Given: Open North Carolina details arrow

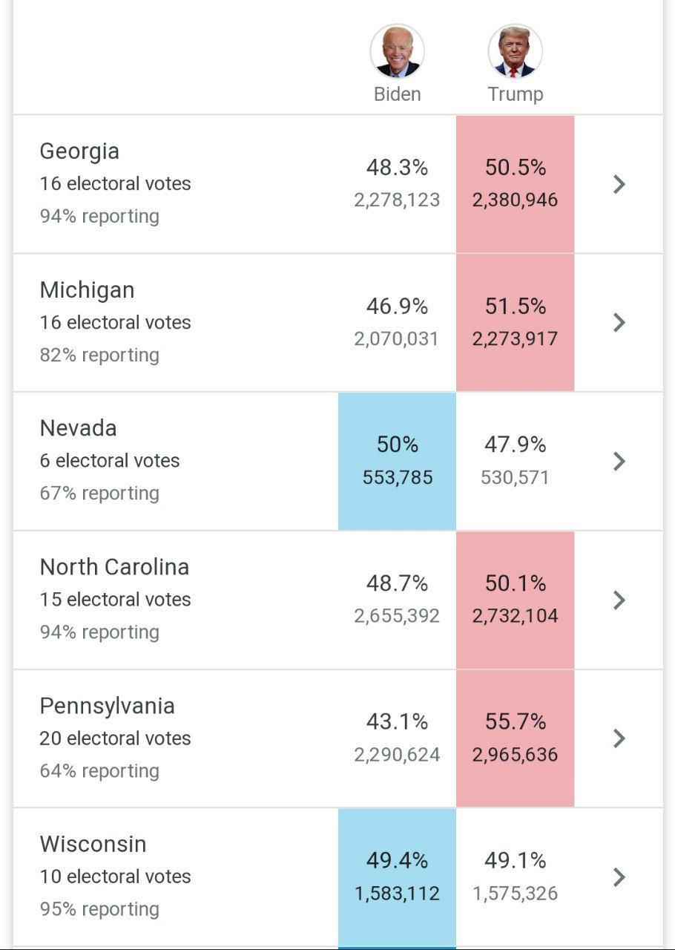Looking at the screenshot, I should tap(619, 600).
